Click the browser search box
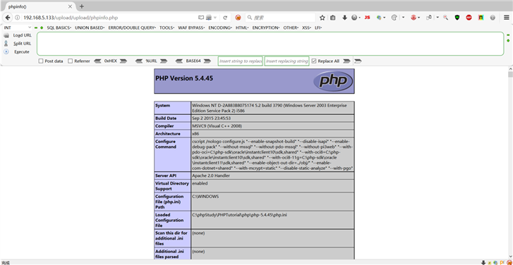 pyautogui.click(x=280, y=18)
